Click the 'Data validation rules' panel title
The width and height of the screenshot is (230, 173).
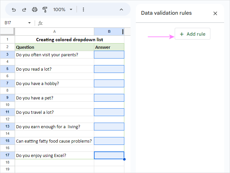click(x=166, y=13)
